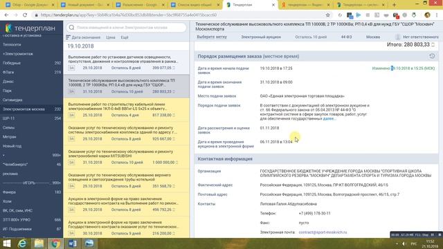Image resolution: width=443 pixels, height=249 pixels.
Task: Launch Internet Explorer from the taskbar
Action: (x=22, y=243)
